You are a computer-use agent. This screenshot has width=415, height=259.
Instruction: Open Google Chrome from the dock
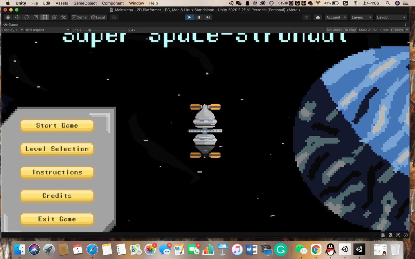[x=316, y=249]
